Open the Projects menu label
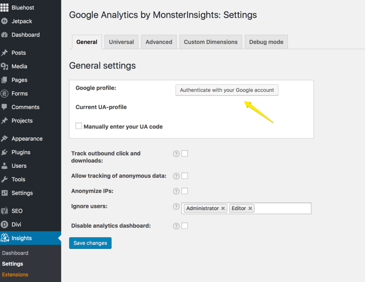This screenshot has height=282, width=365. pos(22,121)
